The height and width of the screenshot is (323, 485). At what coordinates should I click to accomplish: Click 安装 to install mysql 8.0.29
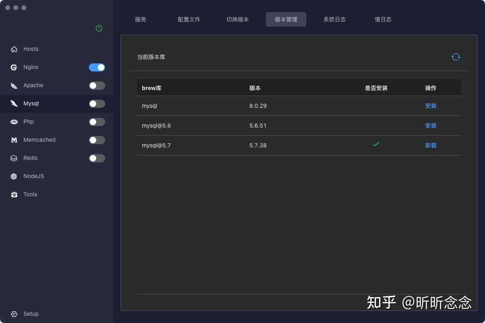tap(431, 106)
